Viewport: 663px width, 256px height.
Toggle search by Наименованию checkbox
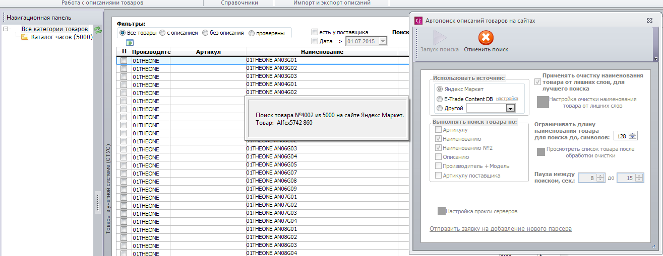[439, 139]
